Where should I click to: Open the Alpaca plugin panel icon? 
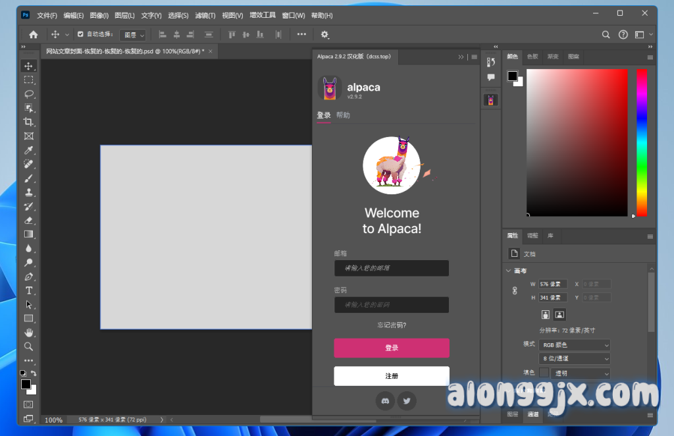491,100
